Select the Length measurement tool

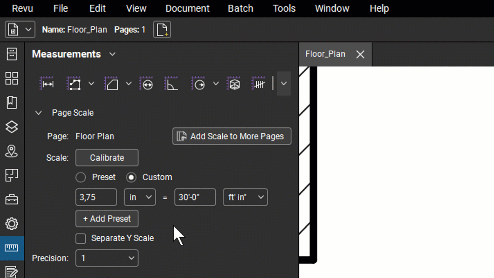[47, 84]
